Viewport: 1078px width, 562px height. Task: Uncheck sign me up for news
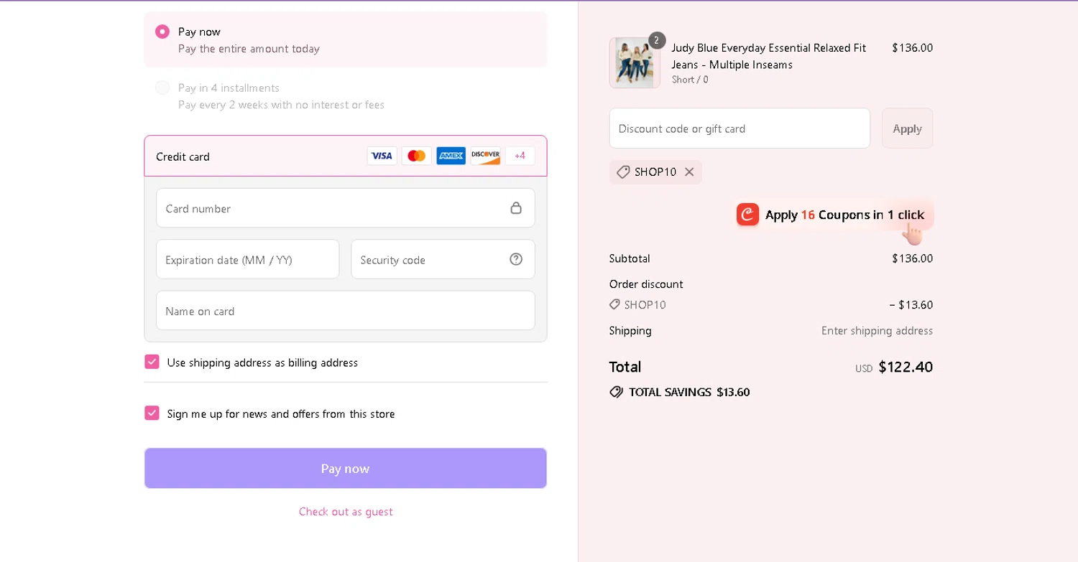152,413
